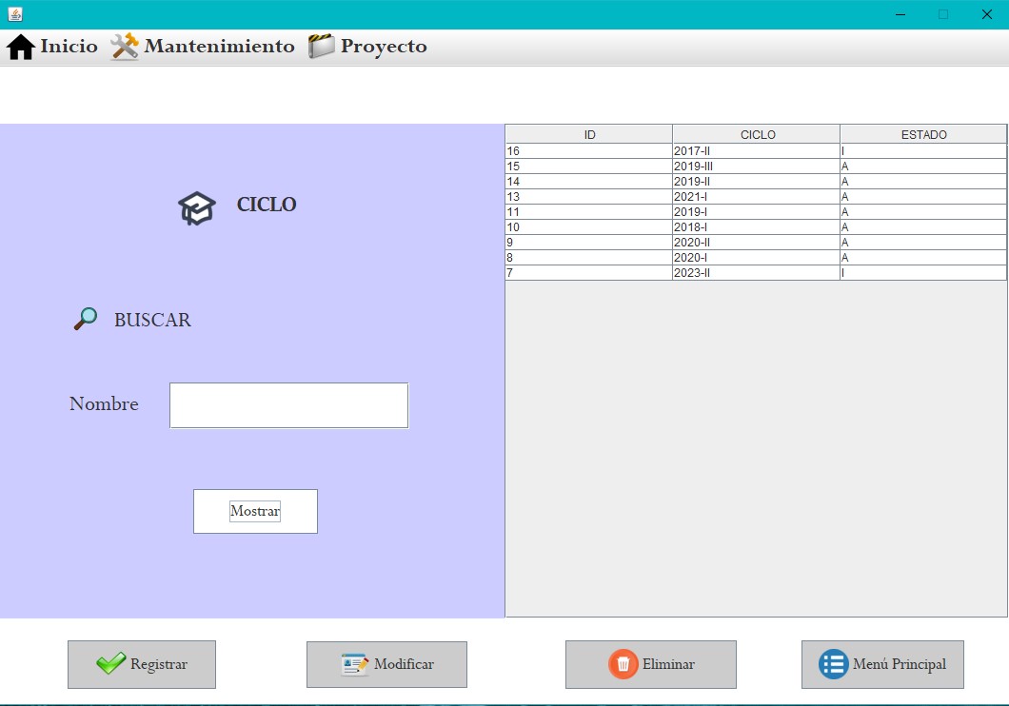Open the Inicio menu
This screenshot has width=1009, height=706.
(x=52, y=47)
